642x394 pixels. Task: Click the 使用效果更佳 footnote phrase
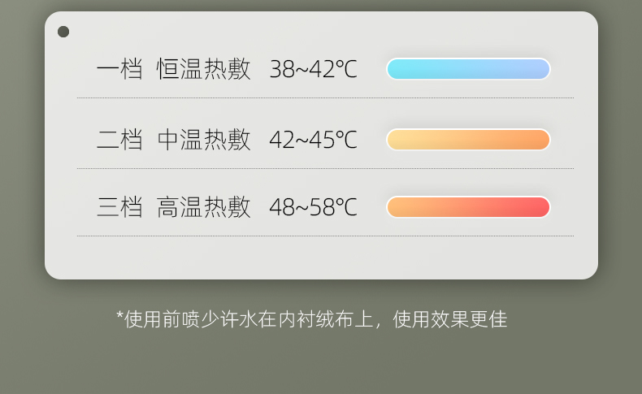tap(450, 319)
